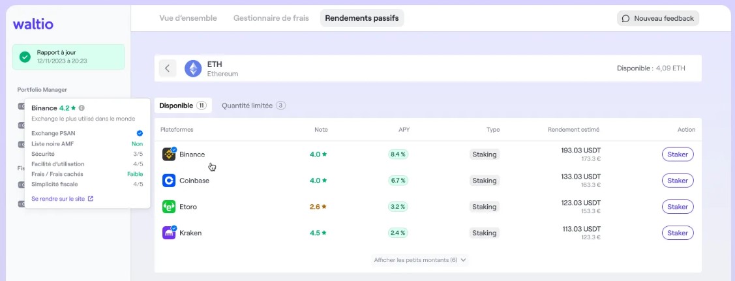Click Staker for Binance
The height and width of the screenshot is (281, 735).
click(x=678, y=154)
